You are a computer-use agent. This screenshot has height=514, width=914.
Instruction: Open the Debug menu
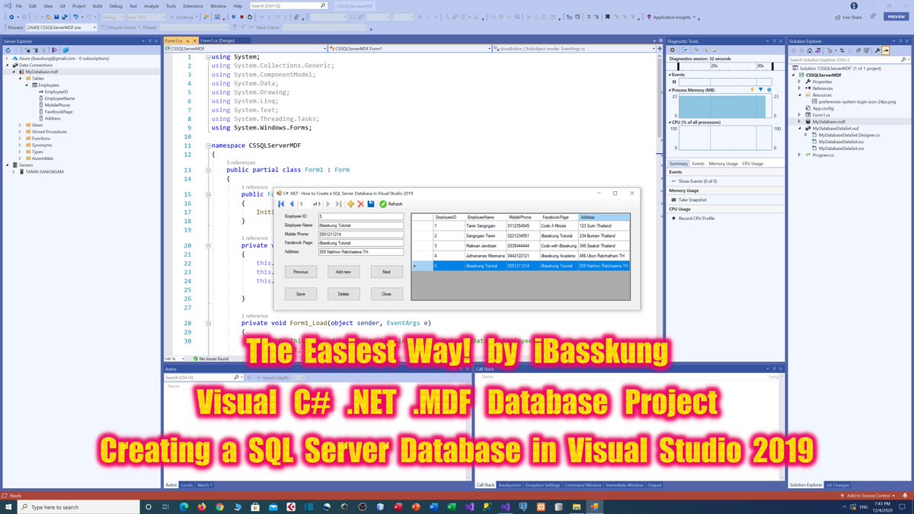click(x=116, y=5)
